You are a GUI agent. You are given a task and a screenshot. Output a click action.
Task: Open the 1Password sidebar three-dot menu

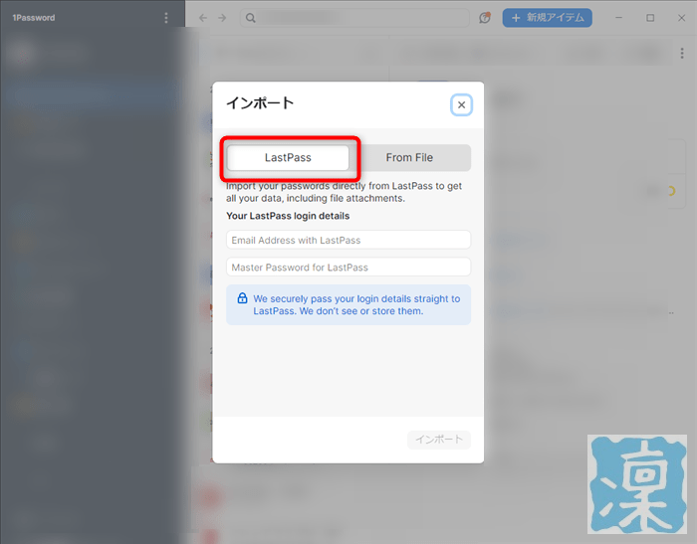[166, 18]
